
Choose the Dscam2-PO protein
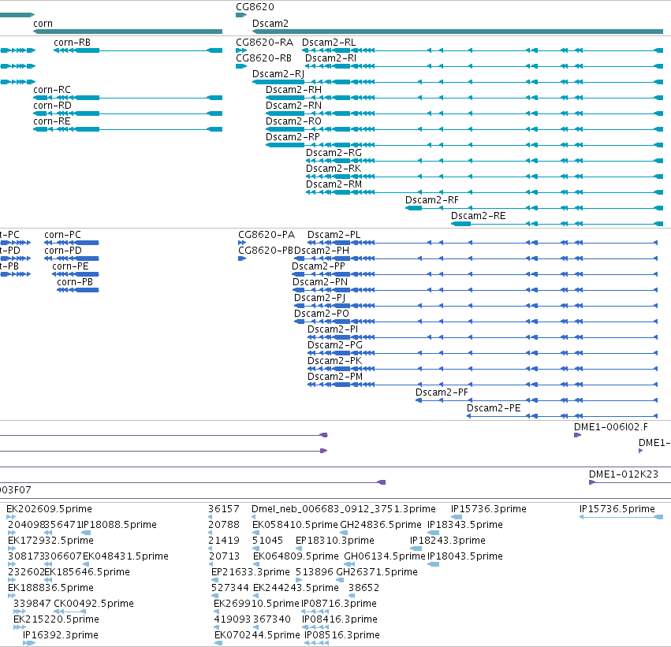click(322, 314)
